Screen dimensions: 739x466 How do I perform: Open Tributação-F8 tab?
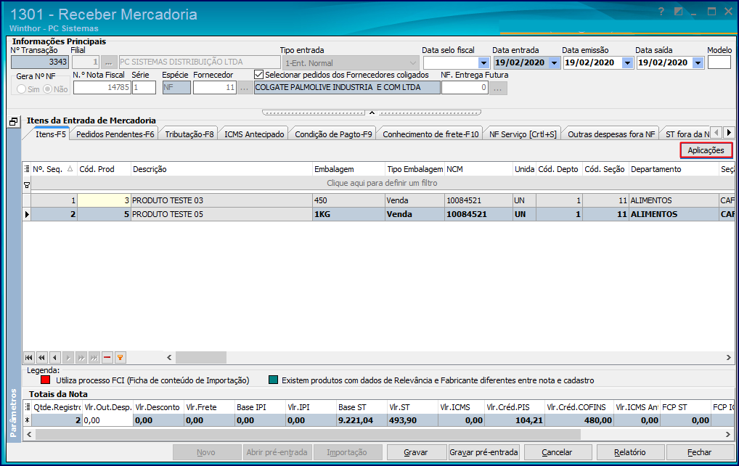pyautogui.click(x=189, y=134)
